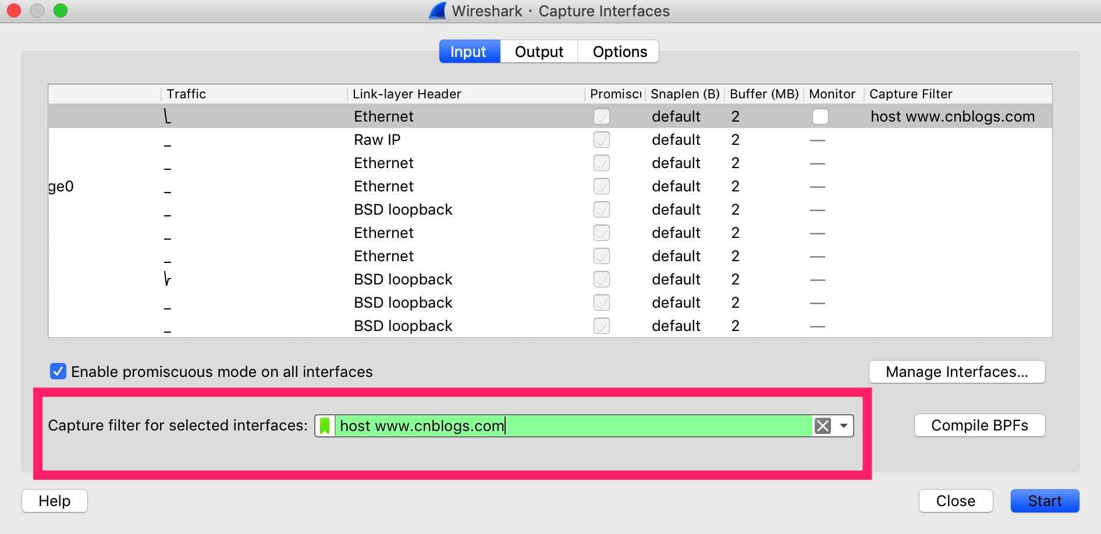Click the traffic sparkline in the highlighted Ethernet row
The width and height of the screenshot is (1101, 534).
(168, 116)
